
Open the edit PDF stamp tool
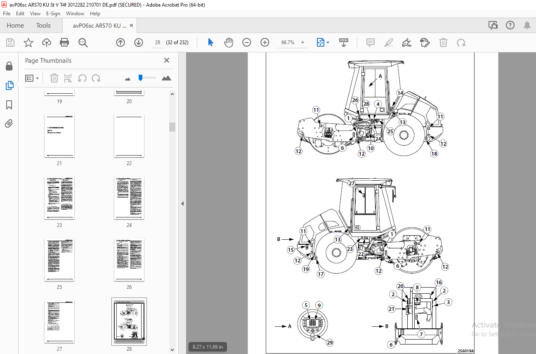[x=425, y=42]
